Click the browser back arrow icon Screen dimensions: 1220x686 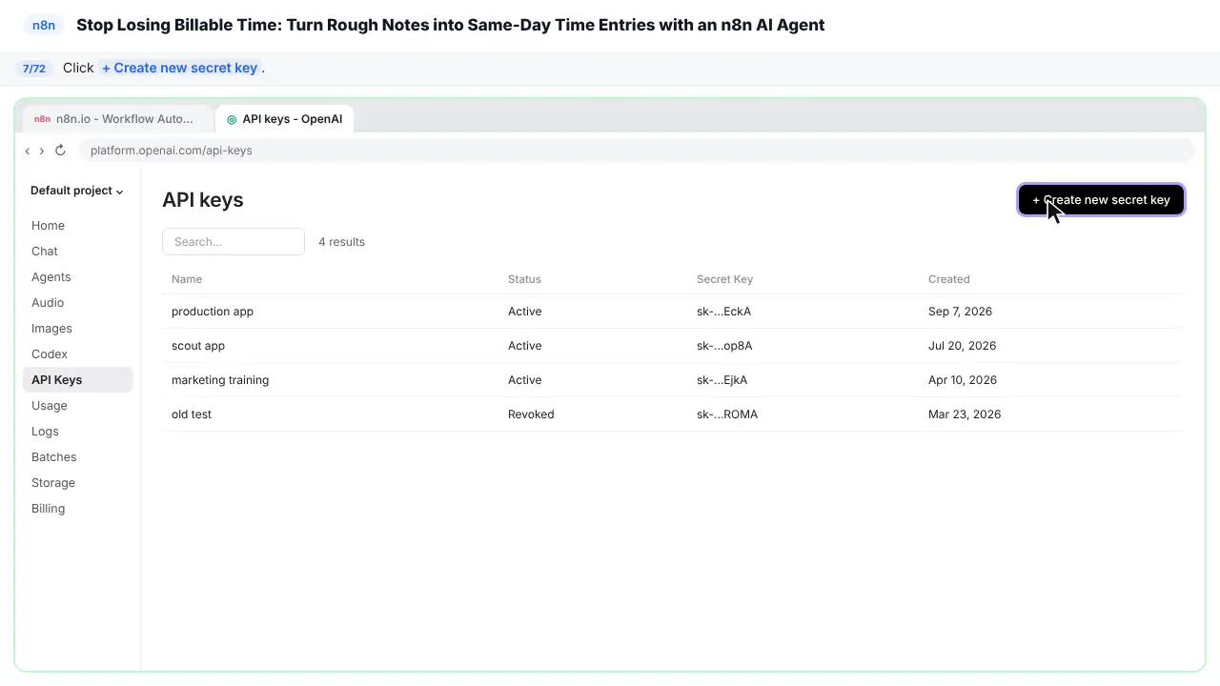(x=28, y=151)
